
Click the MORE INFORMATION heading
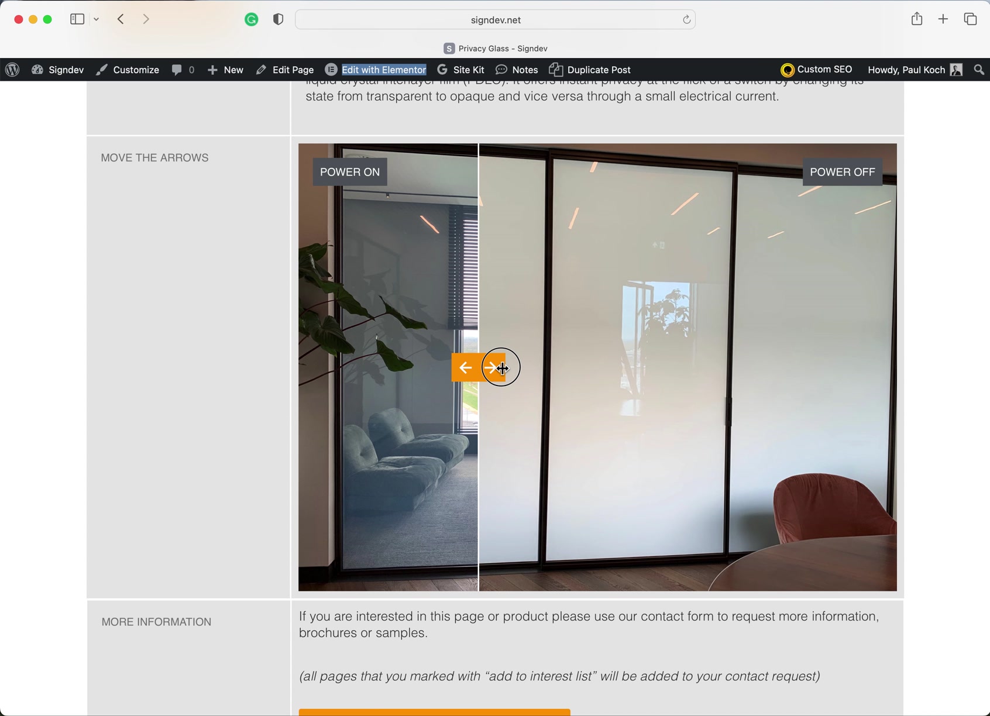coord(156,622)
